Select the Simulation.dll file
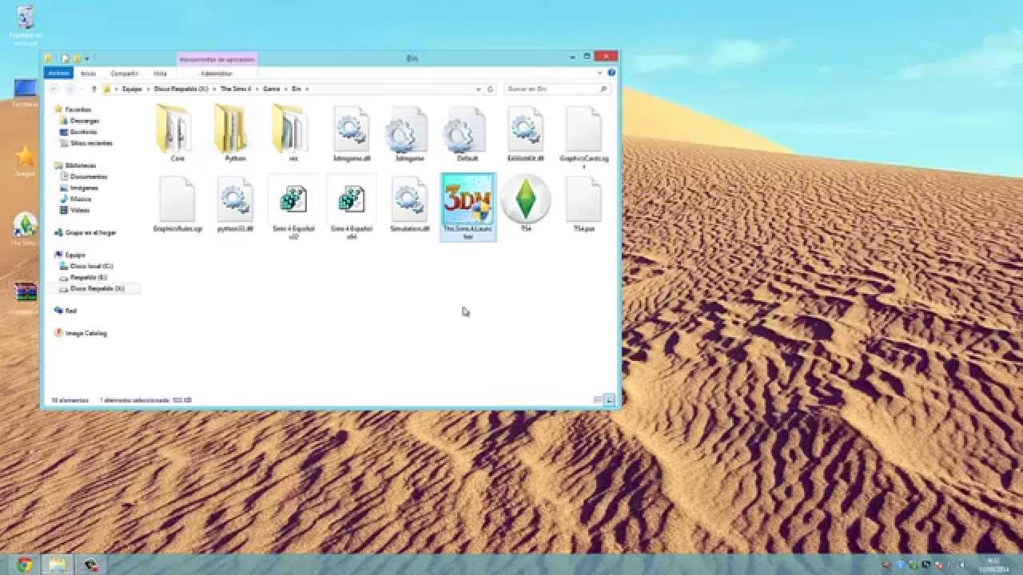Screen dimensions: 1023x575 coord(409,204)
